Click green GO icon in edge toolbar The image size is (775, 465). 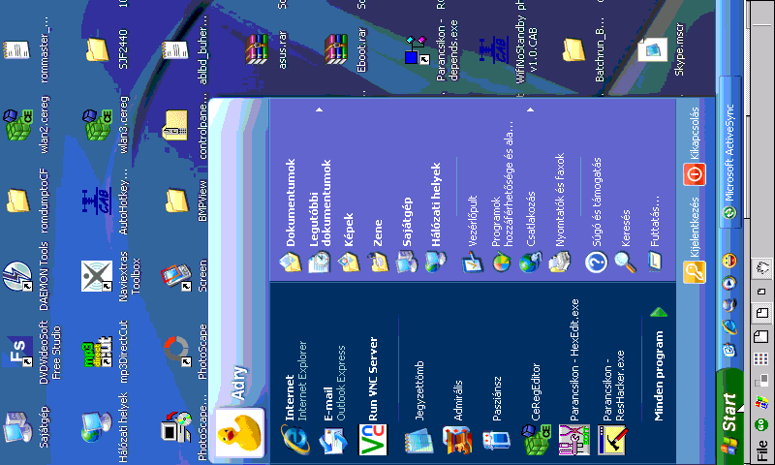(x=761, y=424)
